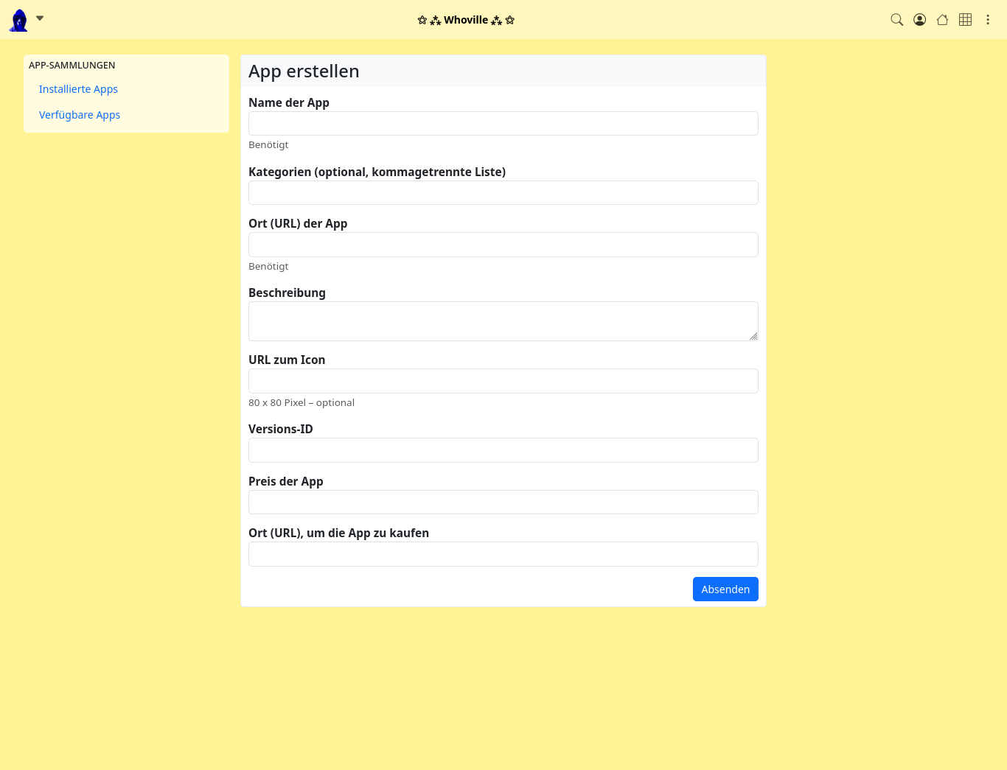Click inside the Beschreibung text area
Viewport: 1007px width, 770px height.
point(503,321)
